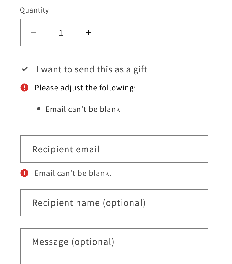Click into the Recipient name (optional) field
The height and width of the screenshot is (264, 232).
174,203
